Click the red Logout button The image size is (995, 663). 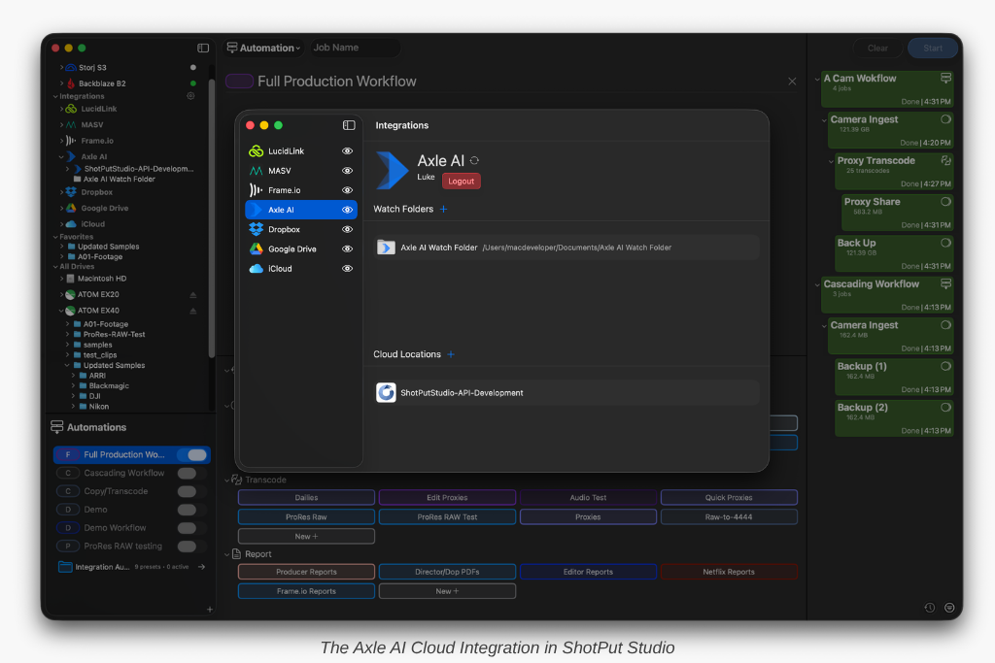[x=461, y=181]
